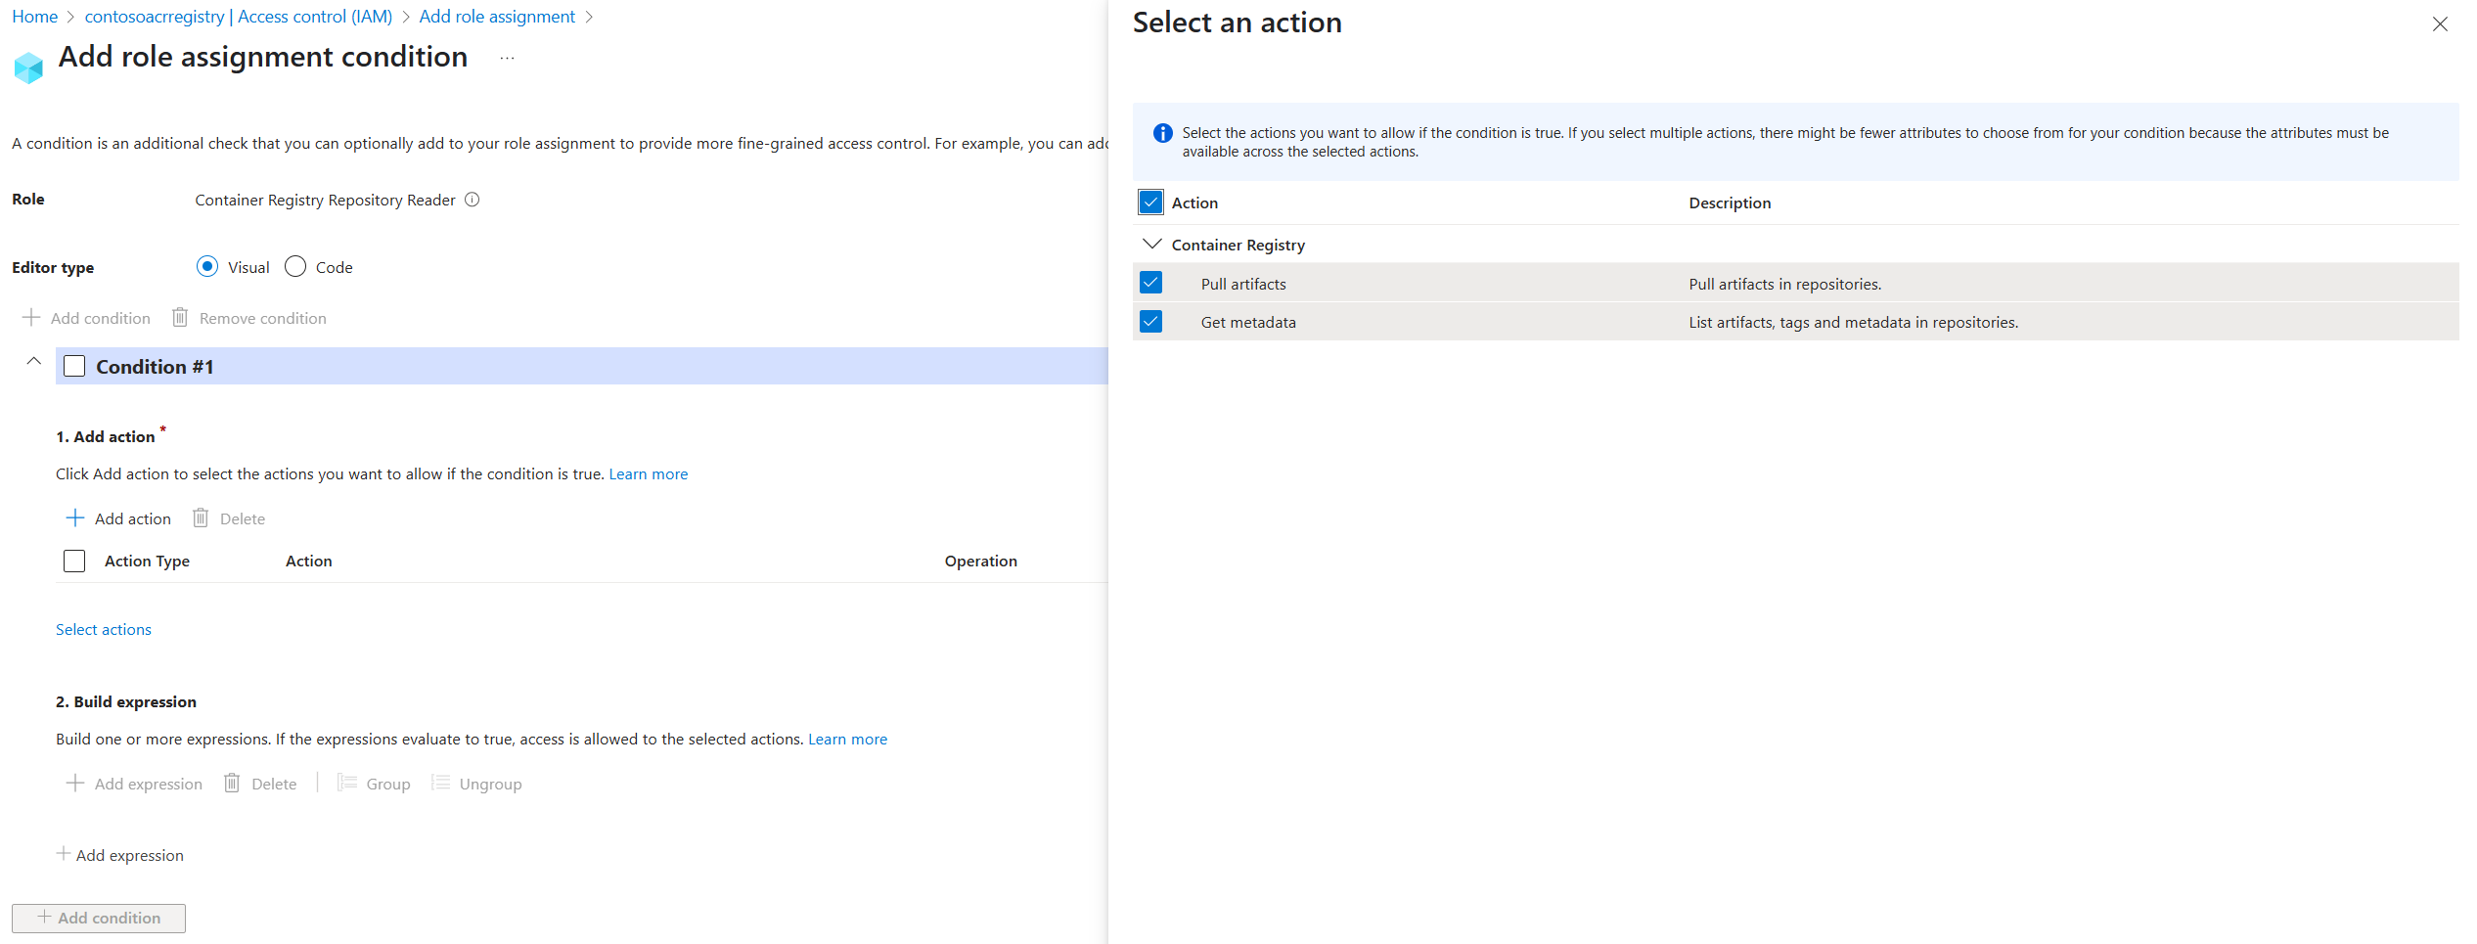Tick the Condition #1 checkbox
This screenshot has height=944, width=2477.
[x=74, y=366]
